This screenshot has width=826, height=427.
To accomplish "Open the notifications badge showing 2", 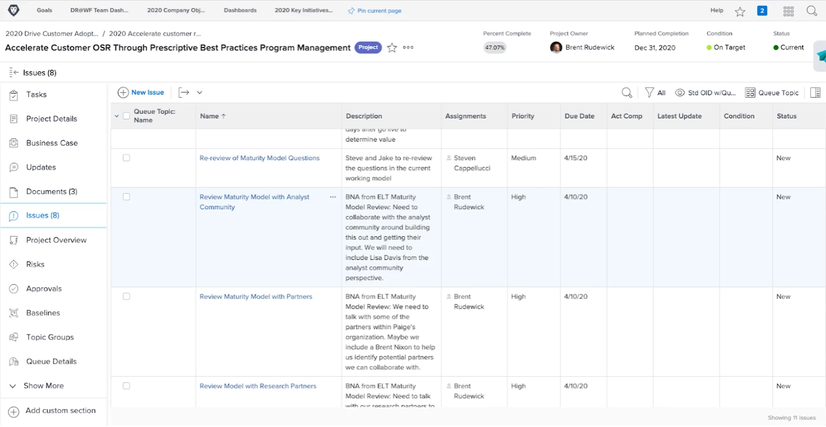I will coord(762,10).
